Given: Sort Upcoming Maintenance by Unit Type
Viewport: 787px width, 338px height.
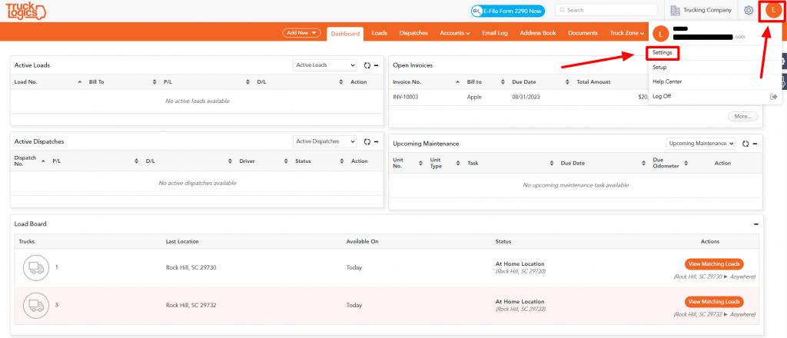Looking at the screenshot, I should point(458,163).
